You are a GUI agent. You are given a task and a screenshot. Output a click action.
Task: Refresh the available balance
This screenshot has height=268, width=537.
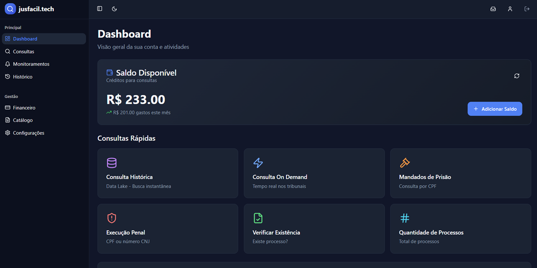pos(517,76)
